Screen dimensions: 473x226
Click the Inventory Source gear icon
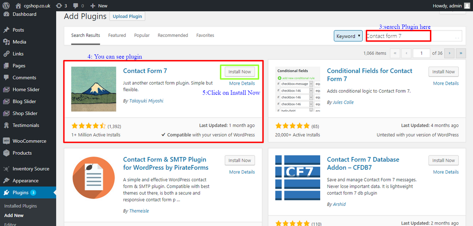[6, 169]
